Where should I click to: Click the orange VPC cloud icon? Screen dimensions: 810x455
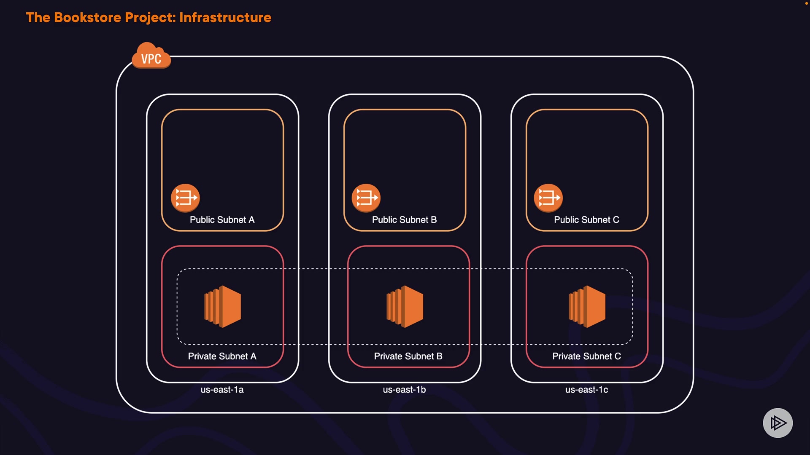point(151,56)
